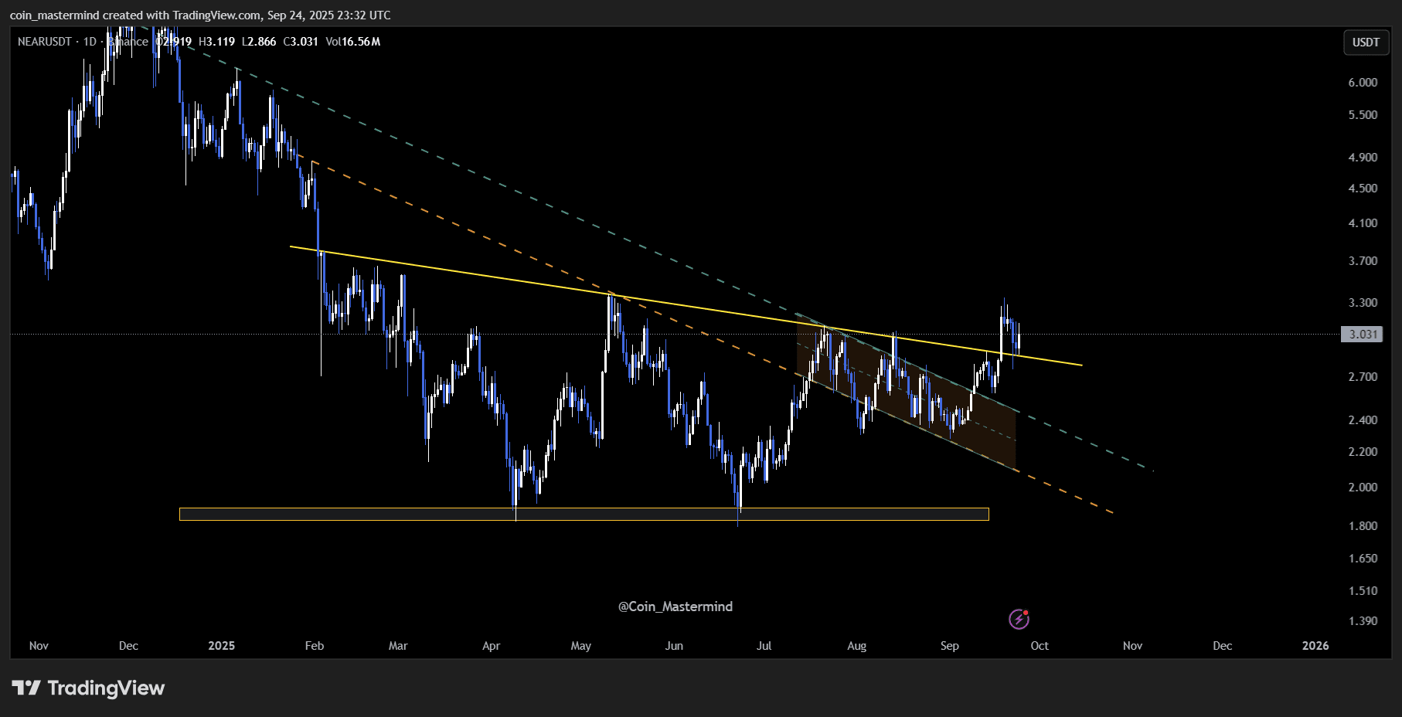Screen dimensions: 1402x717
Task: Select the NEARUSDT symbol name
Action: pyautogui.click(x=45, y=42)
